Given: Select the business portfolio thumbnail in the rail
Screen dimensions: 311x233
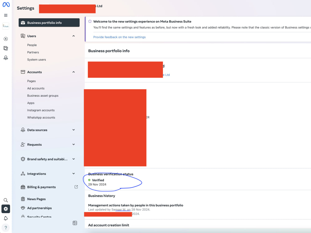Looking at the screenshot, I should point(6,26).
